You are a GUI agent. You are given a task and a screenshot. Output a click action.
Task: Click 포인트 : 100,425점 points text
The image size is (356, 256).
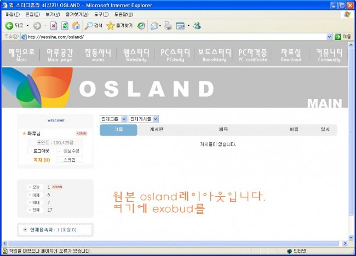[55, 143]
